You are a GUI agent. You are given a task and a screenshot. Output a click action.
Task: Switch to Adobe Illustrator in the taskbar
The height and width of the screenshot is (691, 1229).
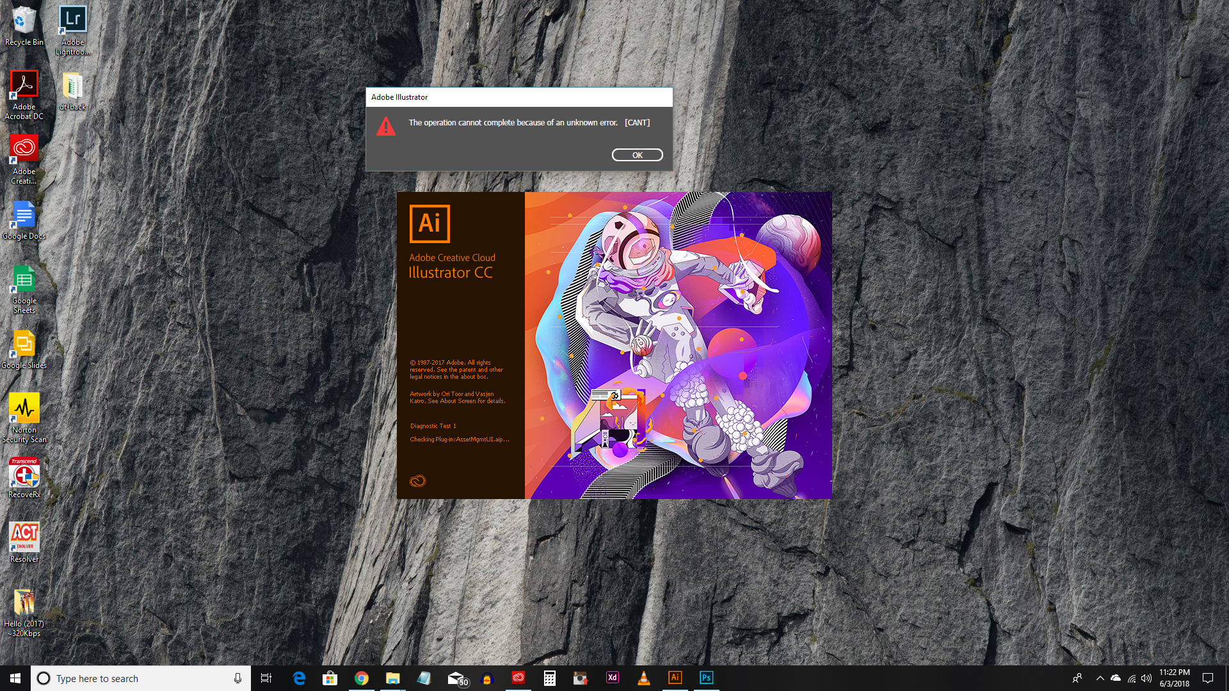pos(675,678)
